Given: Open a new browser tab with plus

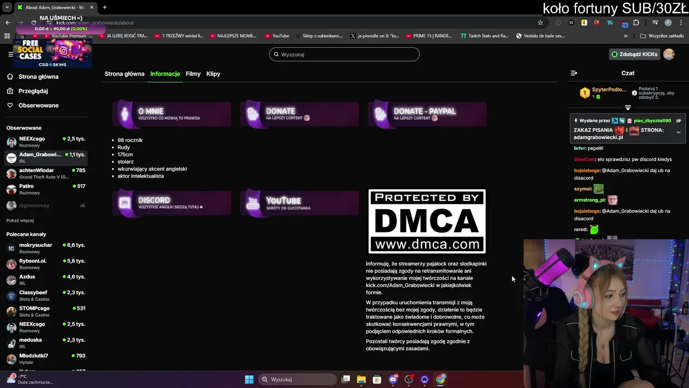Looking at the screenshot, I should (104, 8).
